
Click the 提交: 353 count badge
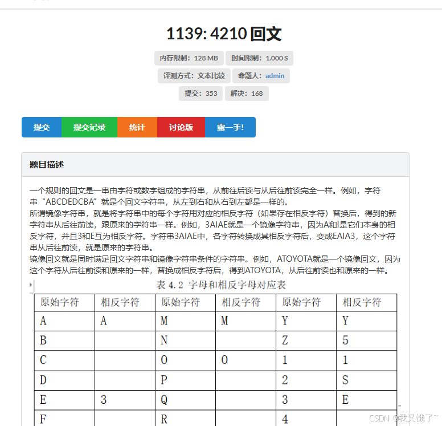pyautogui.click(x=200, y=94)
